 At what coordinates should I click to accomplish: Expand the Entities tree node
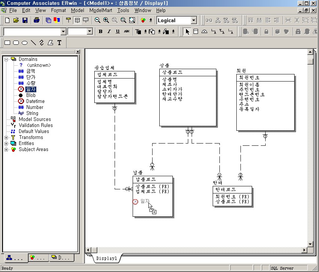click(6, 144)
